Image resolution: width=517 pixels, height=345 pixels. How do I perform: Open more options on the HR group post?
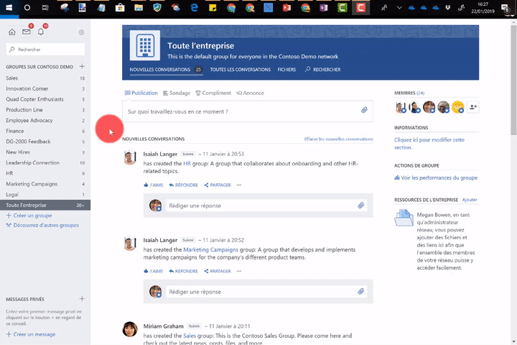click(239, 185)
